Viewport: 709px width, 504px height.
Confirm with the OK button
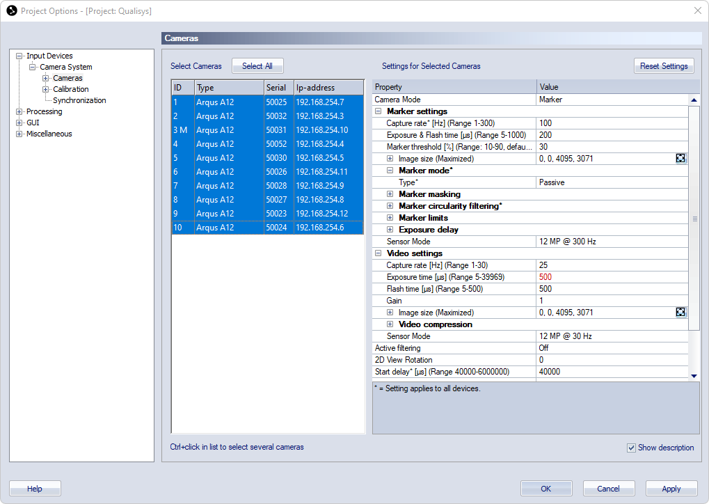[545, 489]
